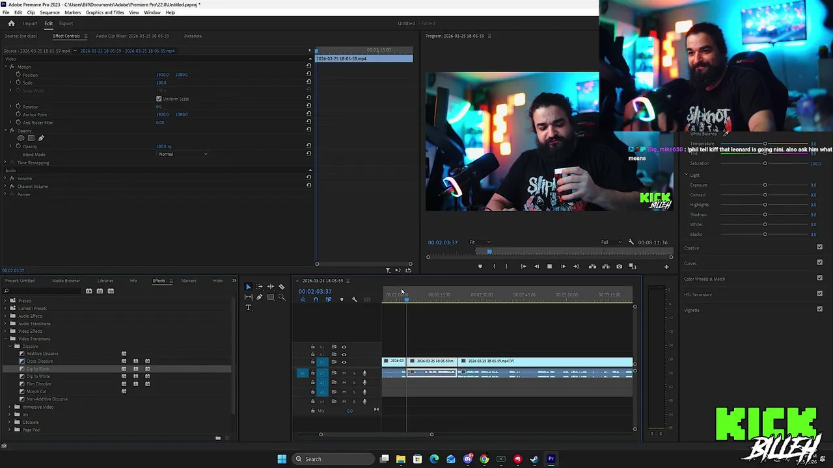833x468 pixels.
Task: Select the Zoom tool magnifier
Action: point(282,297)
